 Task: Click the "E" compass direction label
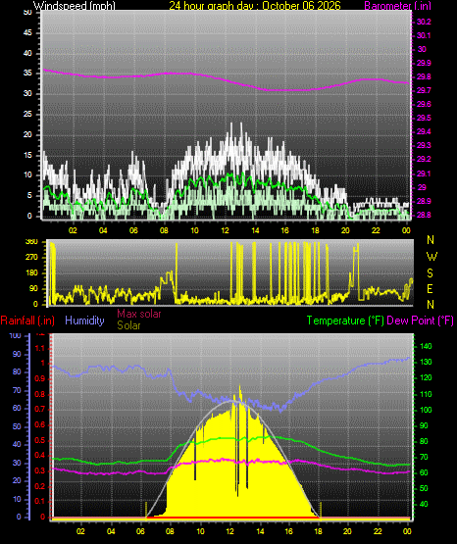[x=430, y=289]
